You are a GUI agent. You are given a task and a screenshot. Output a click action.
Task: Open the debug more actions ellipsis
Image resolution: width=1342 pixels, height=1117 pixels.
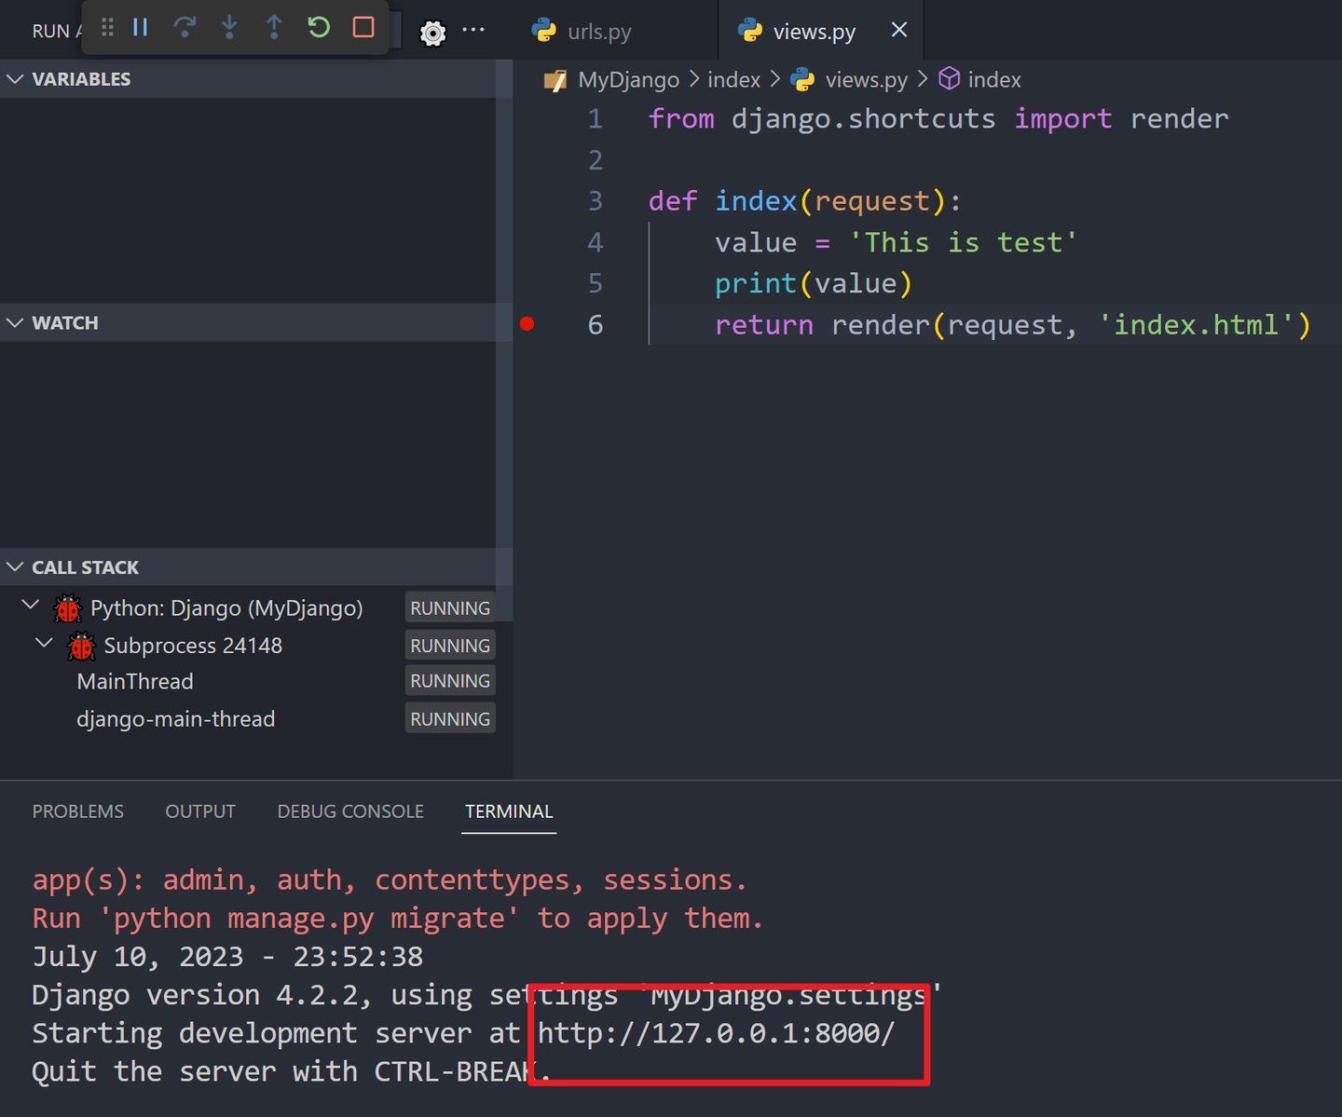tap(474, 30)
